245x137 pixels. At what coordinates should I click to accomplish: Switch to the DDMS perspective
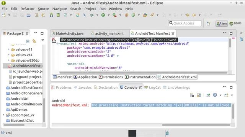tap(235, 24)
